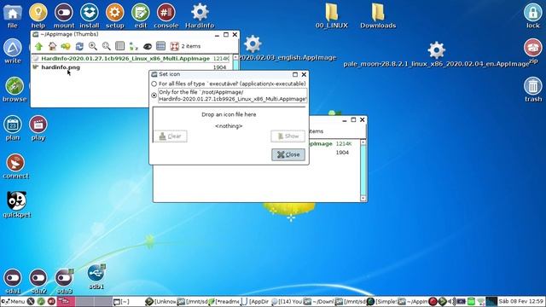The height and width of the screenshot is (307, 546).
Task: Switch to '[~]' taskbar window entry
Action: pos(128,301)
